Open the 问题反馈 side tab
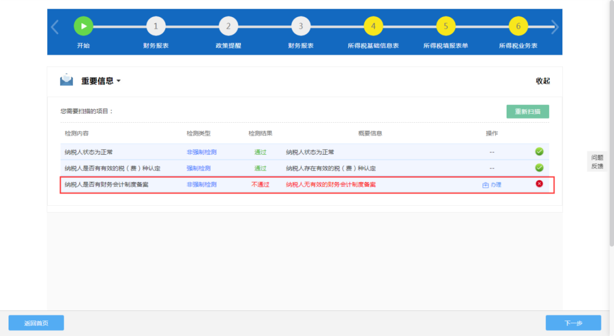This screenshot has height=336, width=614. pyautogui.click(x=597, y=161)
